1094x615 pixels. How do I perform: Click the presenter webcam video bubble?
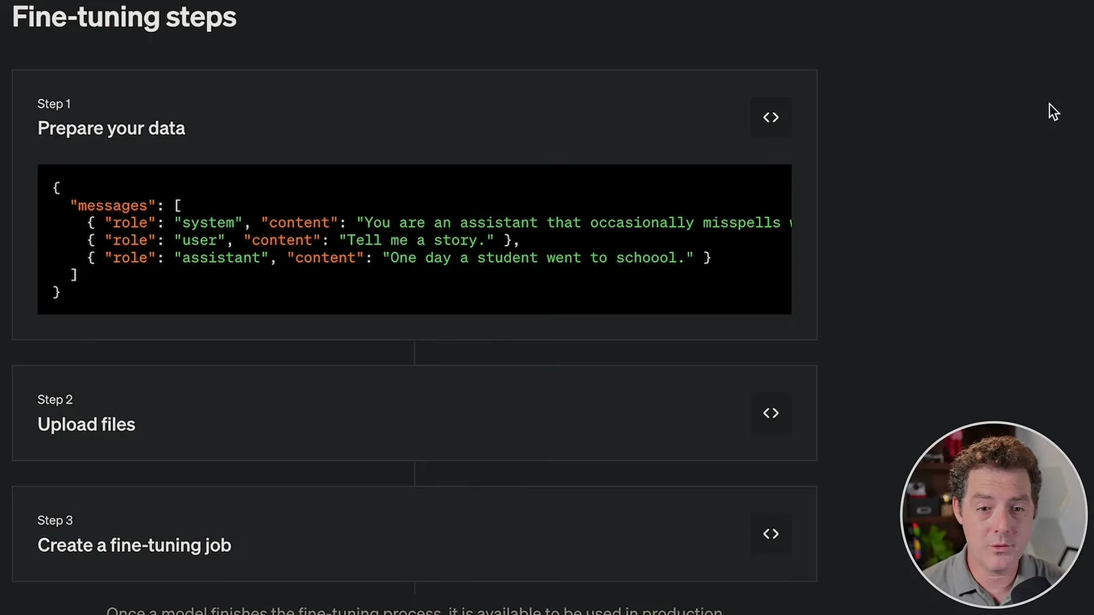[x=993, y=514]
